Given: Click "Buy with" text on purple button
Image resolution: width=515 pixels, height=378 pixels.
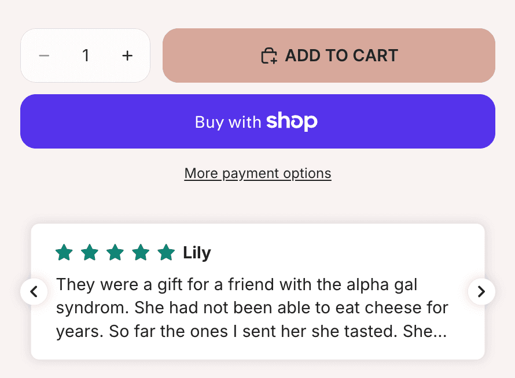Looking at the screenshot, I should (228, 122).
